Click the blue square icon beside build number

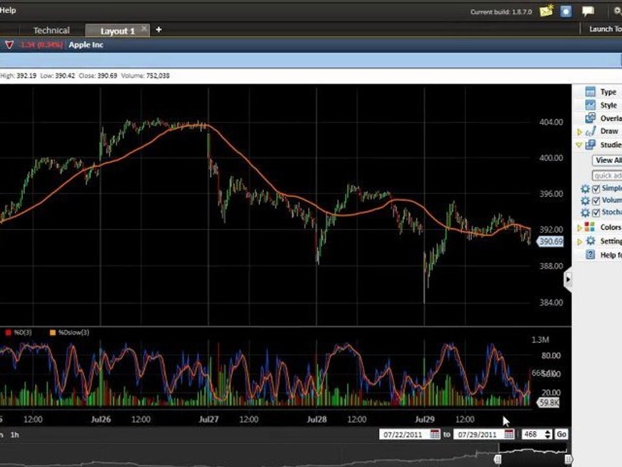pos(566,11)
